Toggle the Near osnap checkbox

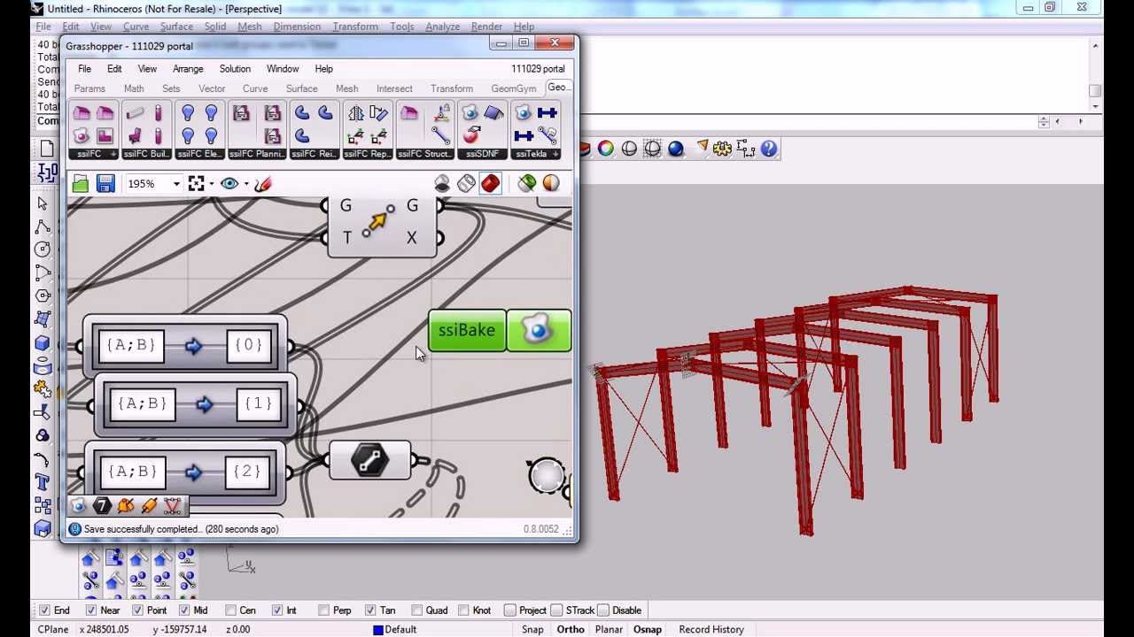tap(91, 610)
